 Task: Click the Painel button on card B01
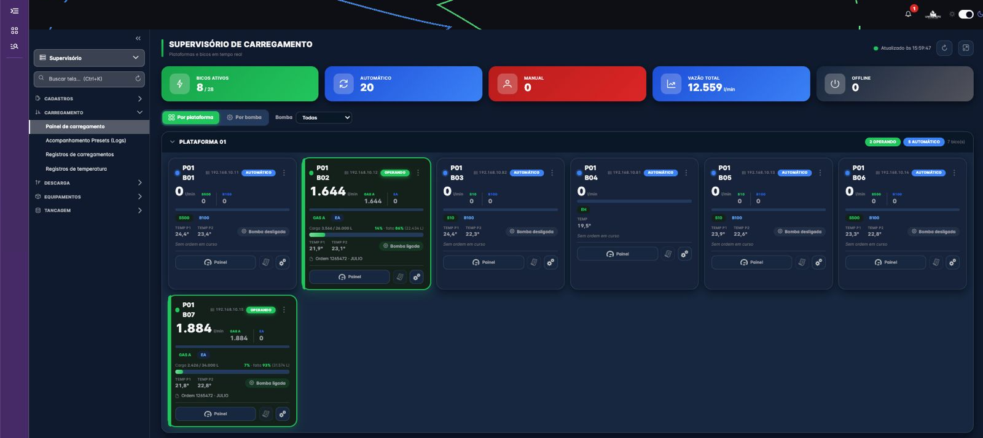(216, 262)
